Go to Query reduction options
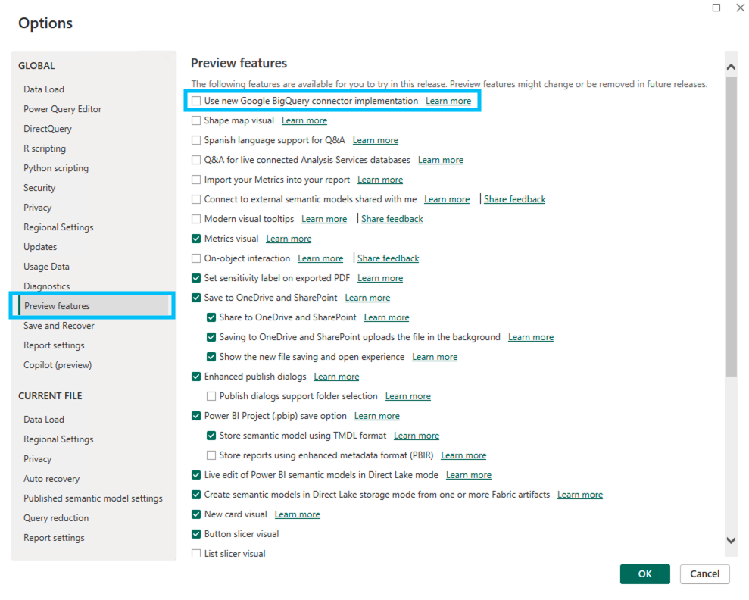 point(56,518)
